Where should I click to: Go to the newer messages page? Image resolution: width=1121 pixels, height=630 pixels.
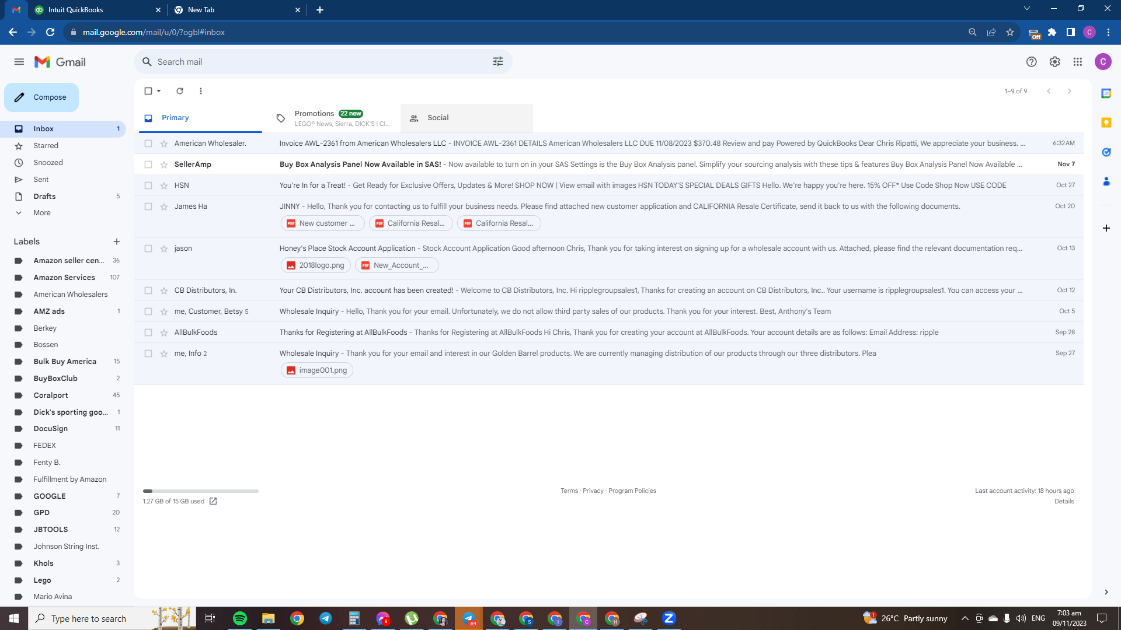[x=1049, y=91]
